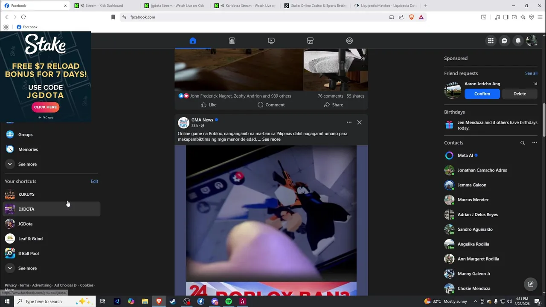Open Brave Rewards triangle icon

tap(421, 17)
